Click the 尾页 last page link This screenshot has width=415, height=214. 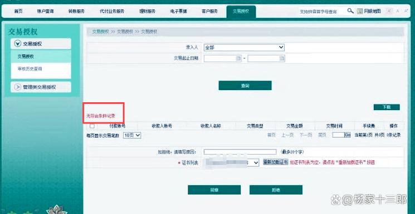tap(322, 135)
